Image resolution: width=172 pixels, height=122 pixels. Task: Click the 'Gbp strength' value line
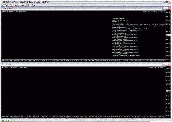121,39
